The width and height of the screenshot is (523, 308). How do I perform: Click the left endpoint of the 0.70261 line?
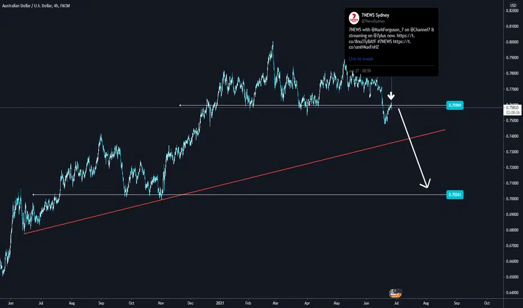click(x=33, y=194)
